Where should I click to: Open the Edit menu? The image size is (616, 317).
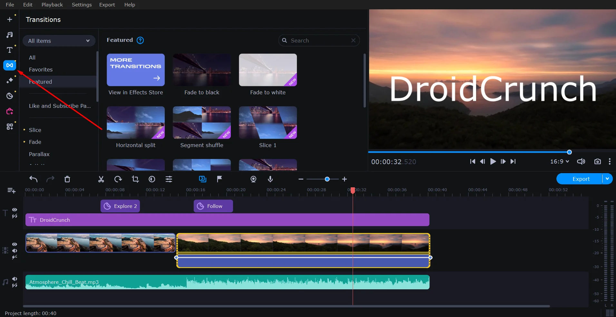(x=28, y=5)
